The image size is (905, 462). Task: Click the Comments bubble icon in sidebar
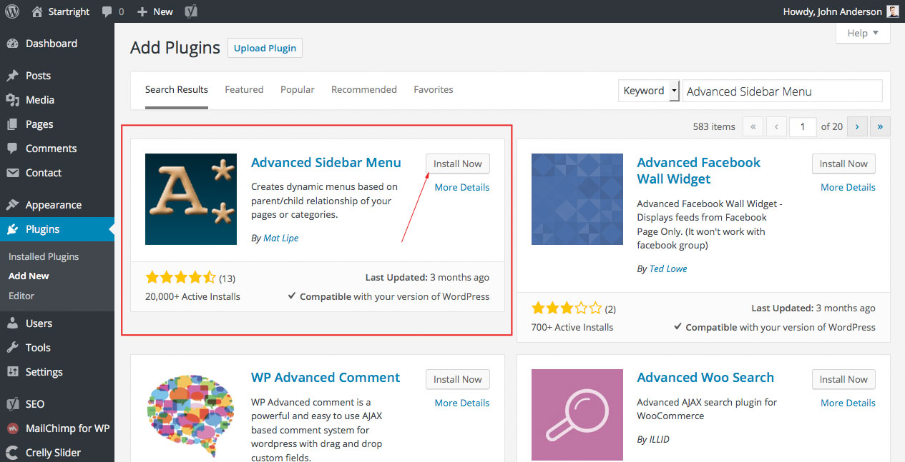click(12, 149)
